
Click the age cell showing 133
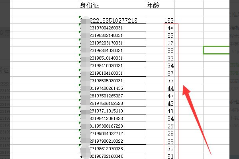[x=161, y=20]
